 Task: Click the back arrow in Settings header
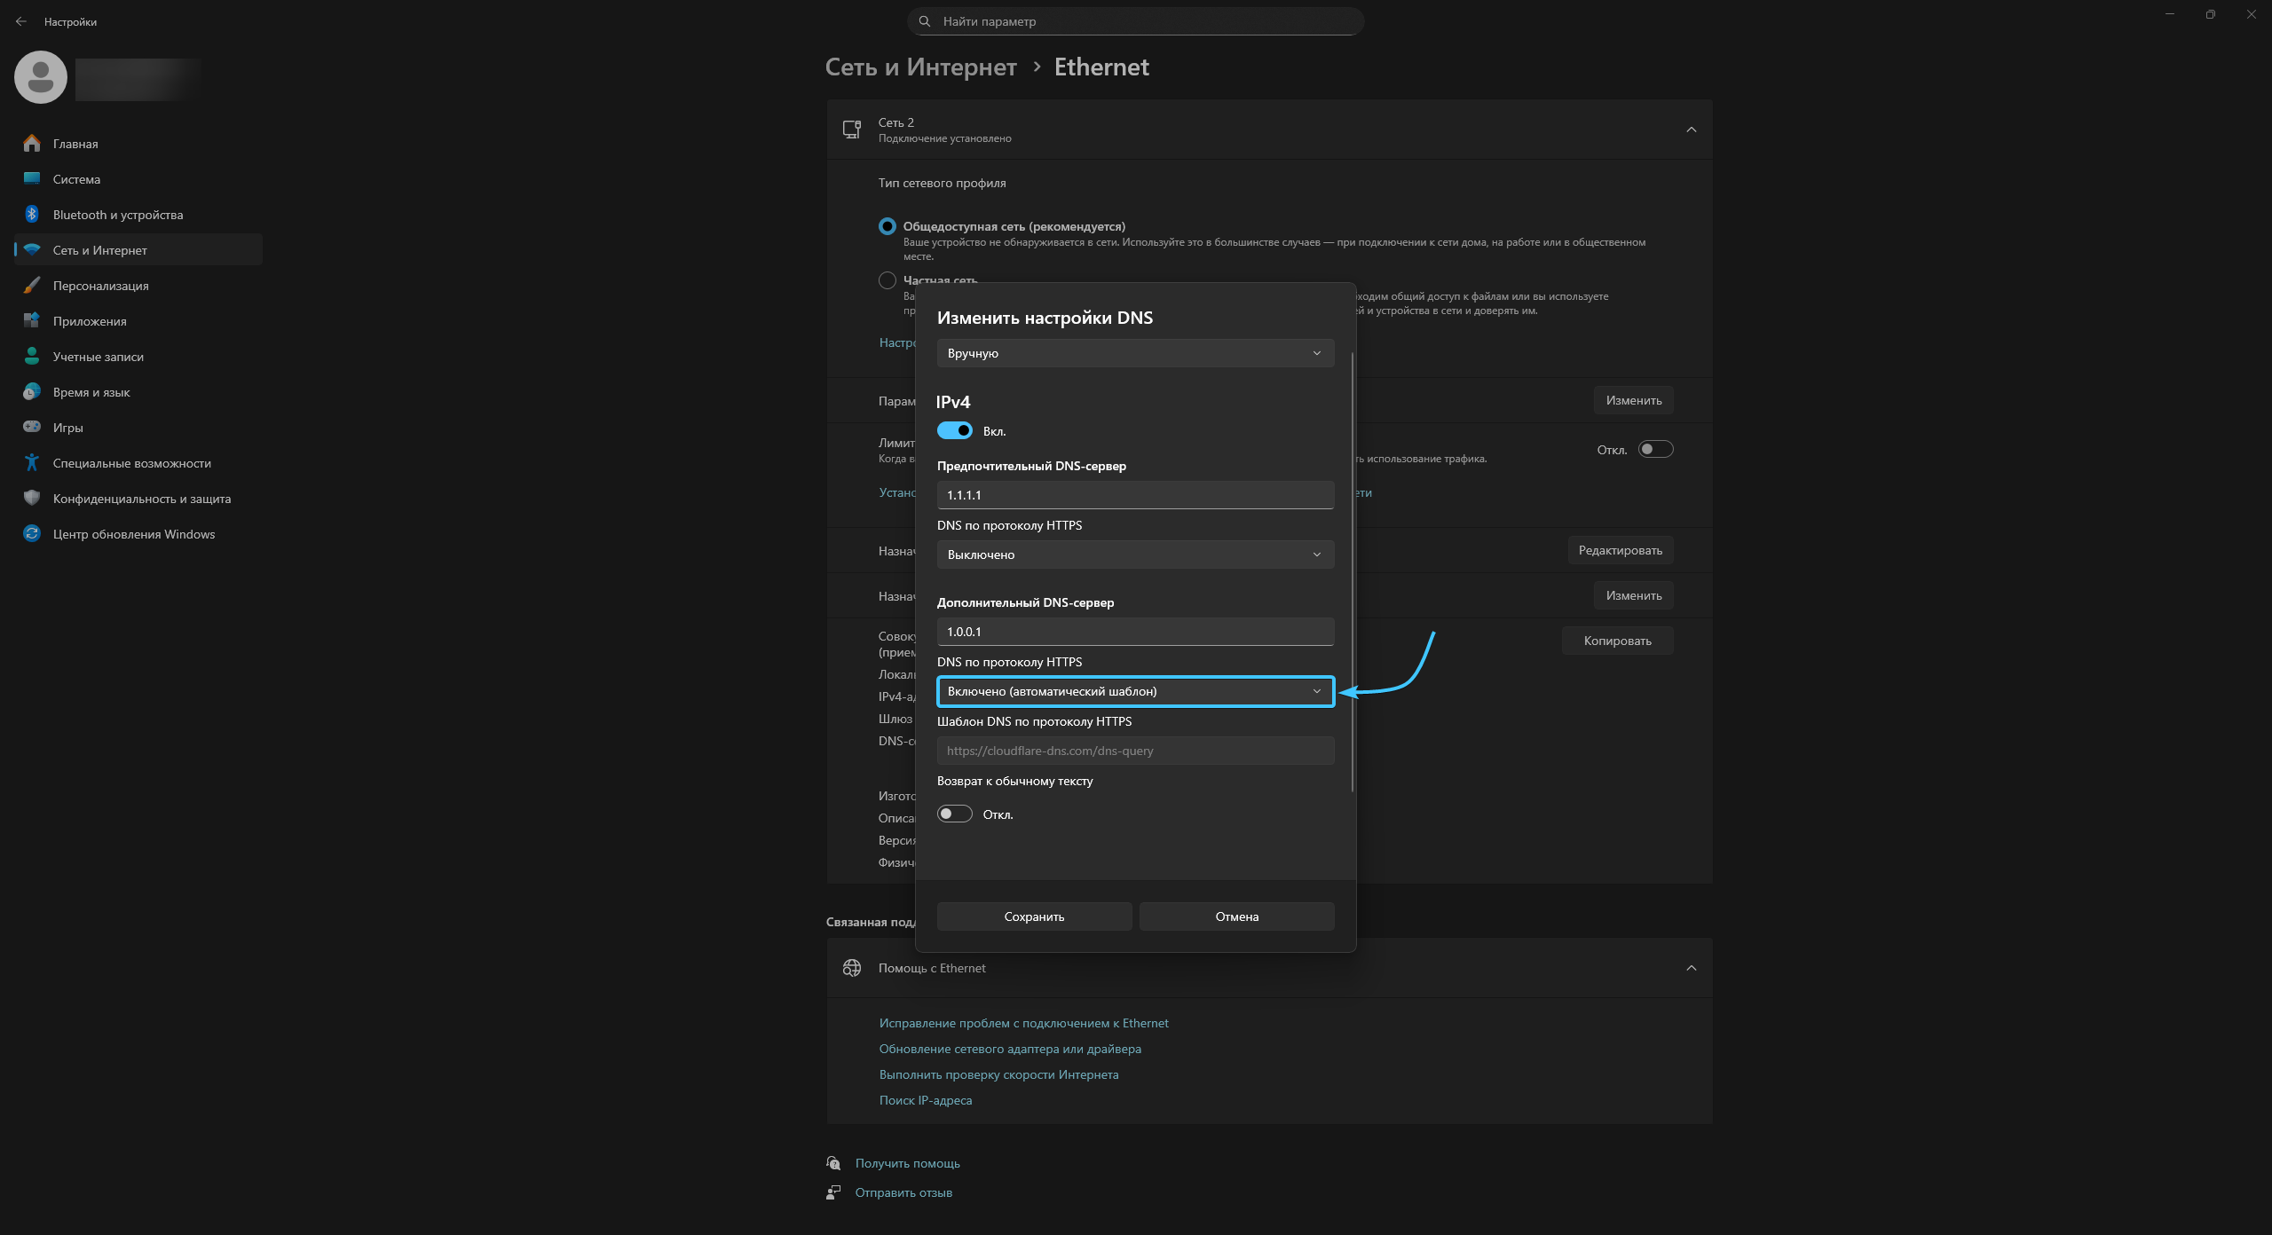pyautogui.click(x=21, y=21)
